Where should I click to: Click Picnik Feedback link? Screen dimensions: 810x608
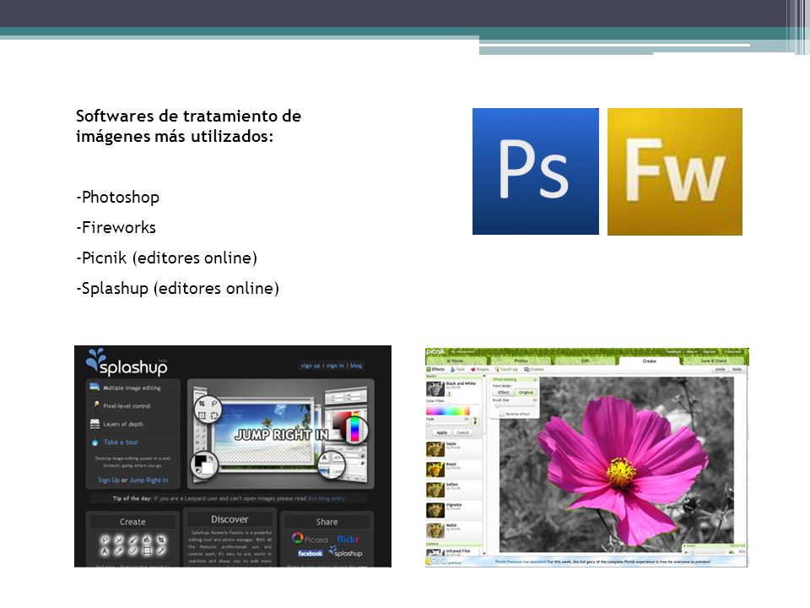673,351
